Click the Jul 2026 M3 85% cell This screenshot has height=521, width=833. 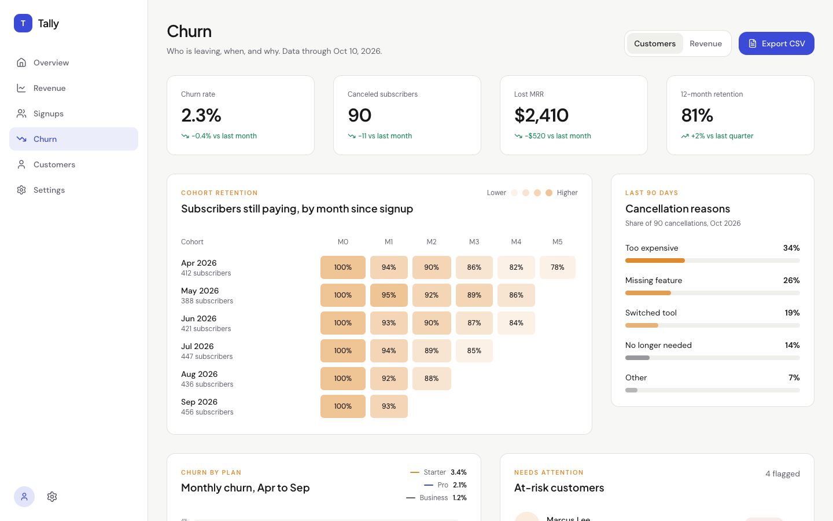point(474,351)
